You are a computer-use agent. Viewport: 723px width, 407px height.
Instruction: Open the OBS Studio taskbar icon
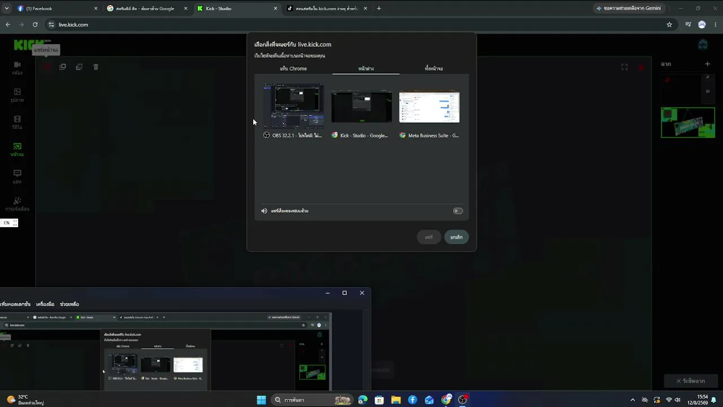tap(463, 400)
